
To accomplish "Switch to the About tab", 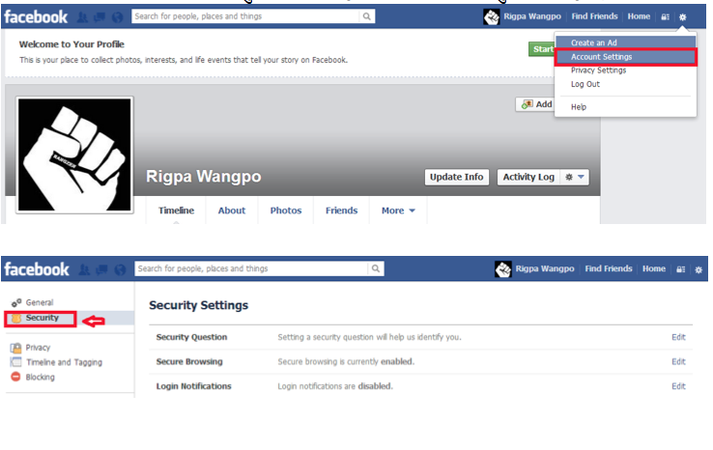I will pyautogui.click(x=232, y=211).
